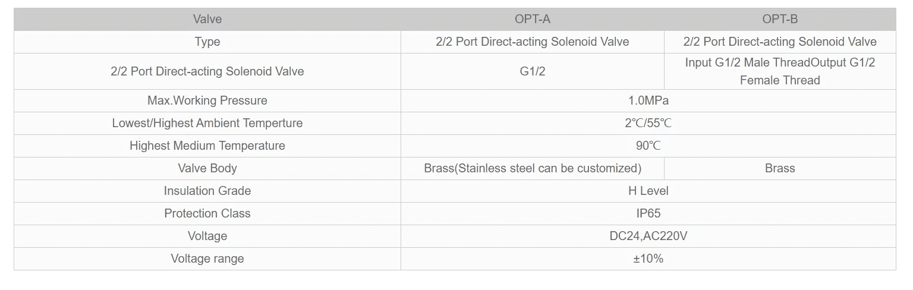Select the OPT-B column header
The width and height of the screenshot is (913, 290).
(x=779, y=19)
